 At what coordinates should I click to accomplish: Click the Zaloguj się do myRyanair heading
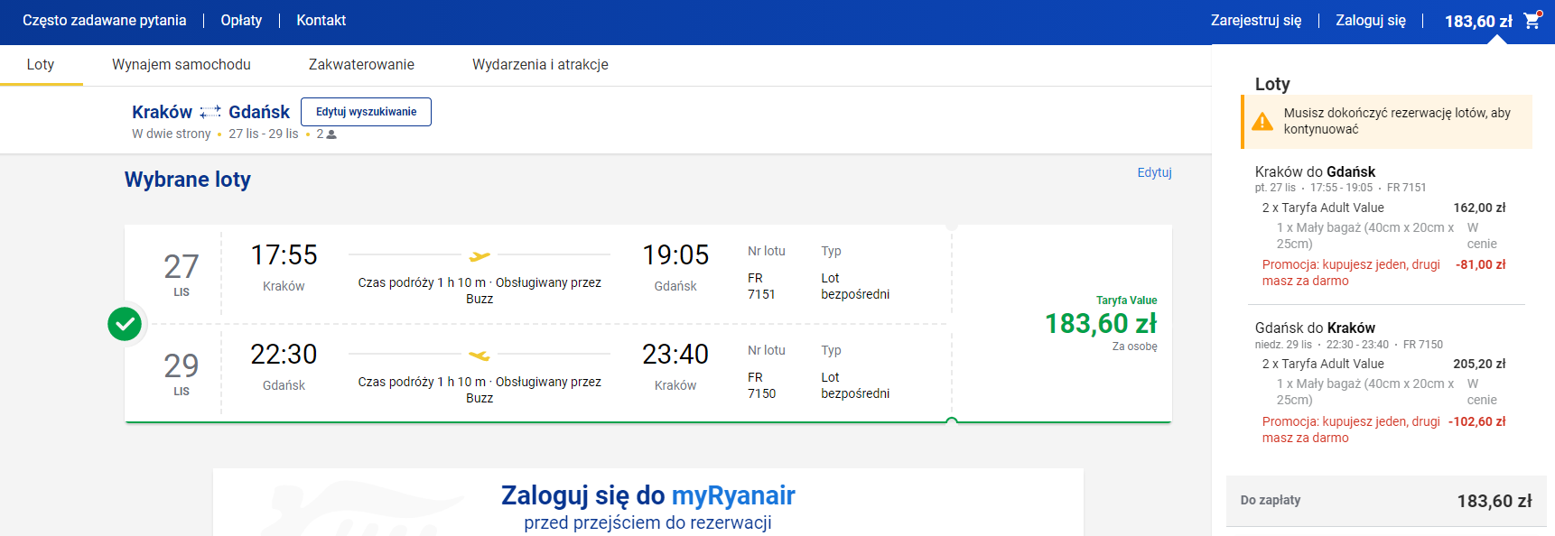pyautogui.click(x=647, y=495)
